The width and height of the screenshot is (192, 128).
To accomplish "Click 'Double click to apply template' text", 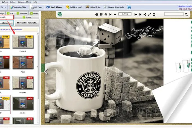I will 11,30.
